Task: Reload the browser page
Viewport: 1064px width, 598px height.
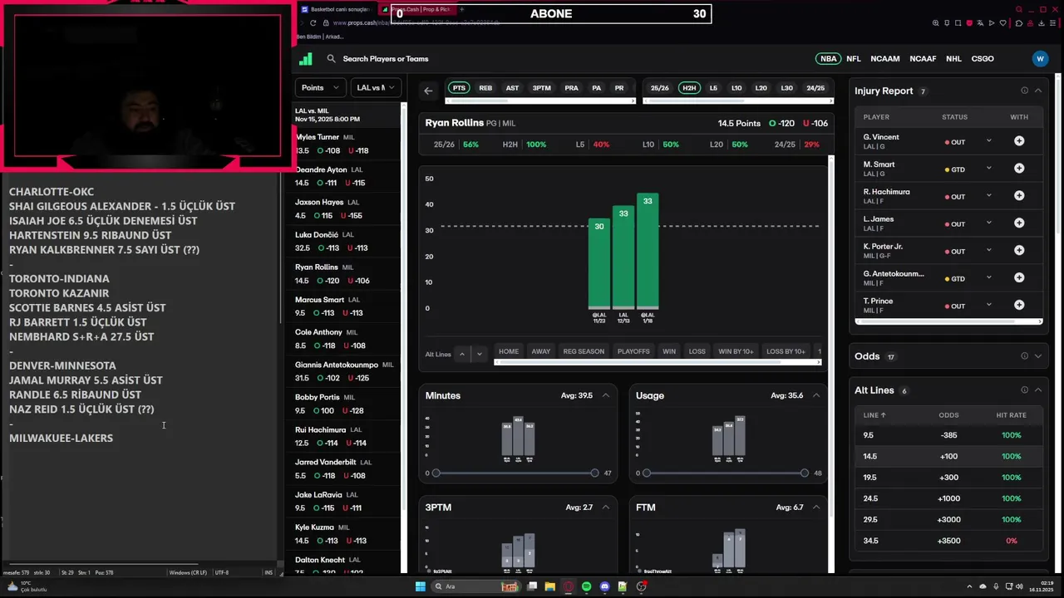Action: click(x=313, y=23)
